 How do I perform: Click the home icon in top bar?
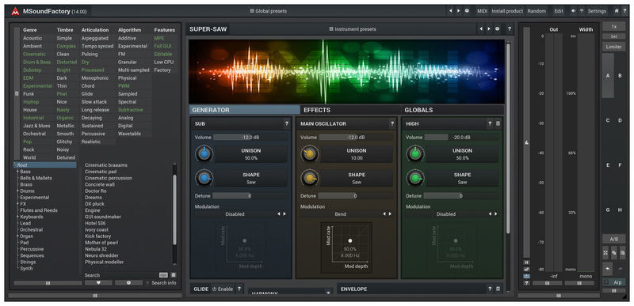(617, 11)
